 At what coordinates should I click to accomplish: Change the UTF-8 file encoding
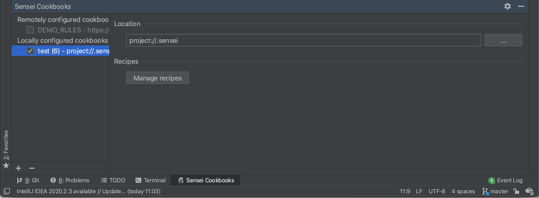coord(437,191)
